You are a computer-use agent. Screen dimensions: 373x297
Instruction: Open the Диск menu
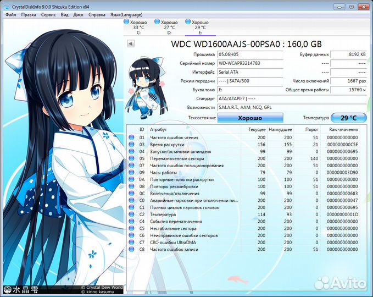coord(78,15)
